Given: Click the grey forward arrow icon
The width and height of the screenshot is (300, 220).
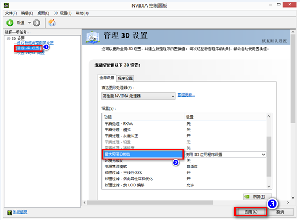Looking at the screenshot, I should (x=36, y=23).
